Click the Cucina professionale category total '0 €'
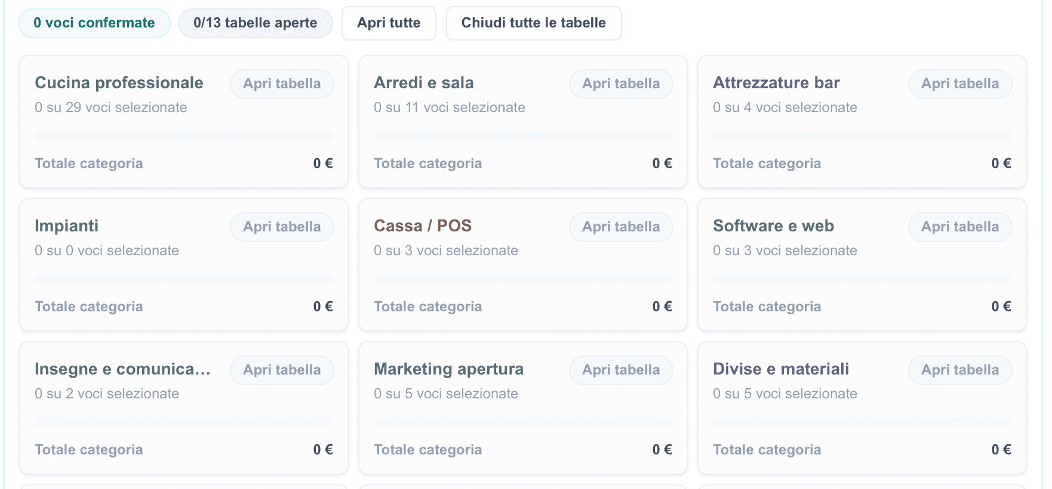The height and width of the screenshot is (489, 1052). [x=323, y=163]
